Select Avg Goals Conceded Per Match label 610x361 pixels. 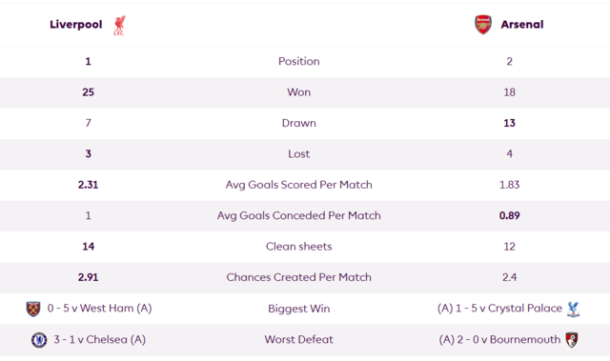(298, 215)
